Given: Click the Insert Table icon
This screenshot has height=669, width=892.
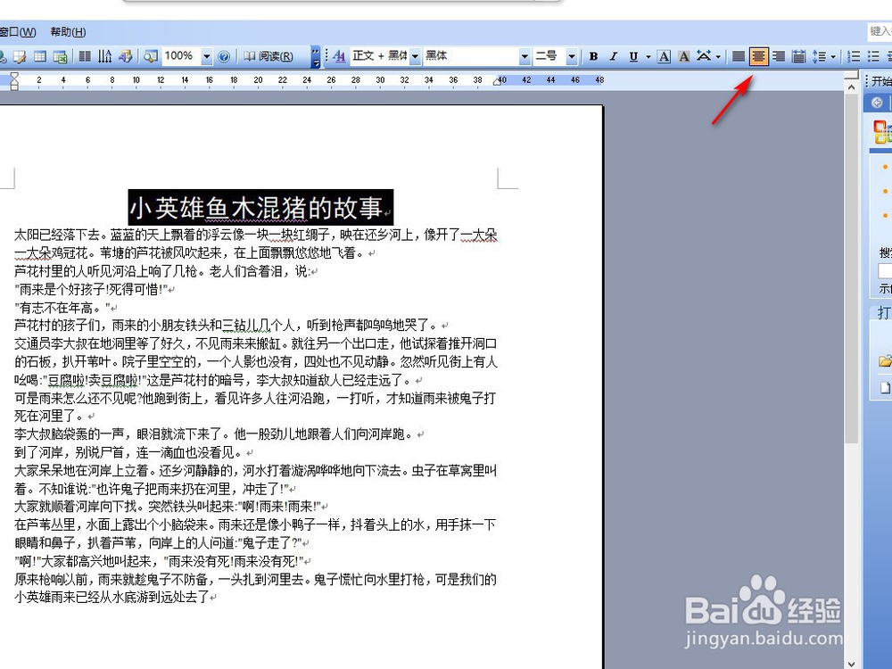Looking at the screenshot, I should click(40, 56).
